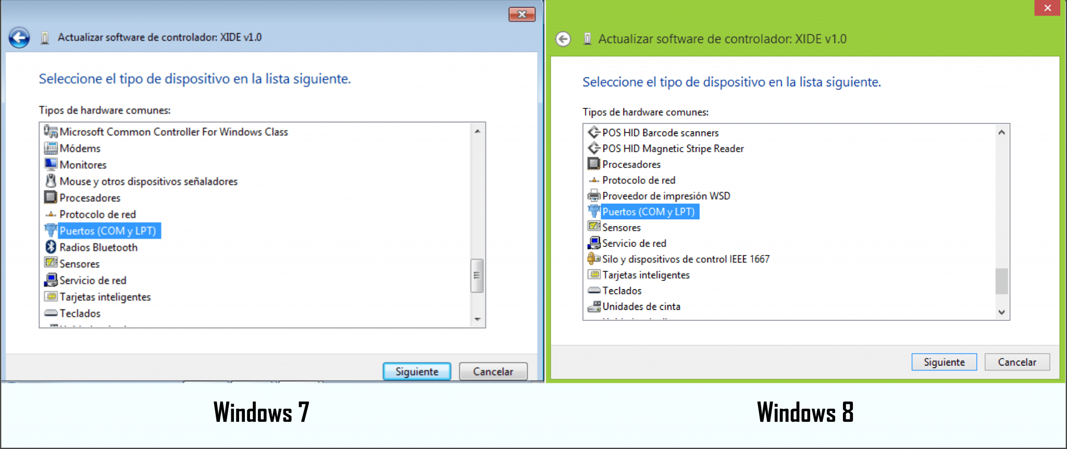Click the POS HID Barcode scanners icon

pyautogui.click(x=594, y=132)
